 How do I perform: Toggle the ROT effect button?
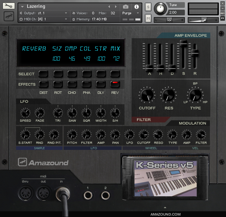(58, 84)
